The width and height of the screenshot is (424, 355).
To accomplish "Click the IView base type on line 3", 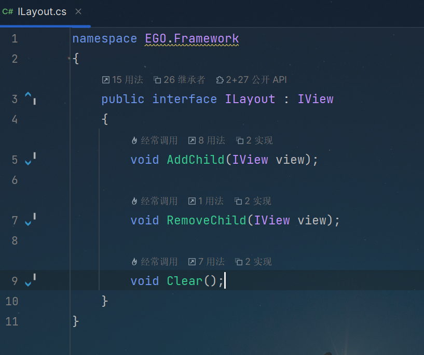I will [316, 99].
